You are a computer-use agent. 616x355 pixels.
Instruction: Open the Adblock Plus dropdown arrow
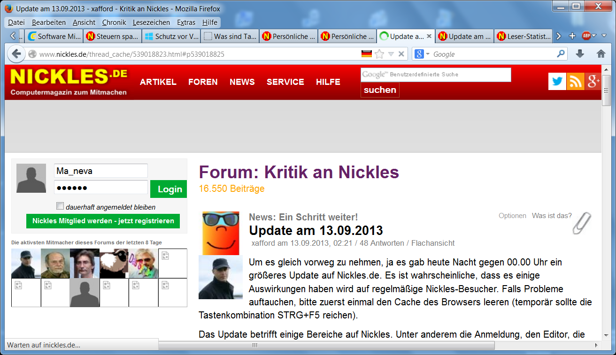point(594,36)
